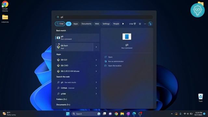Select the git Run command best match
The height and width of the screenshot is (117, 208).
click(x=77, y=38)
